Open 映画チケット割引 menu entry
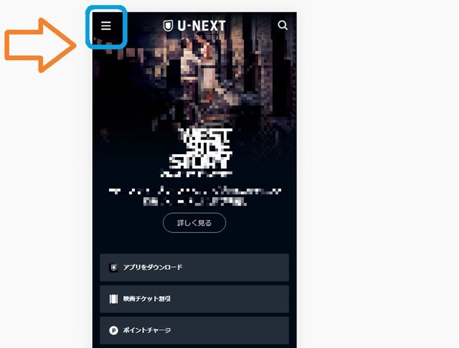 point(194,299)
